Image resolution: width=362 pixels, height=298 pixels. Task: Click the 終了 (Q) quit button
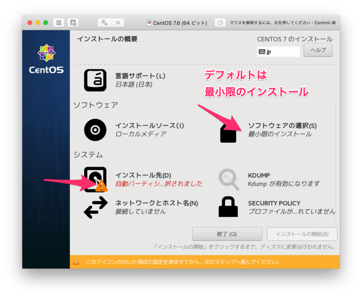coord(227,234)
